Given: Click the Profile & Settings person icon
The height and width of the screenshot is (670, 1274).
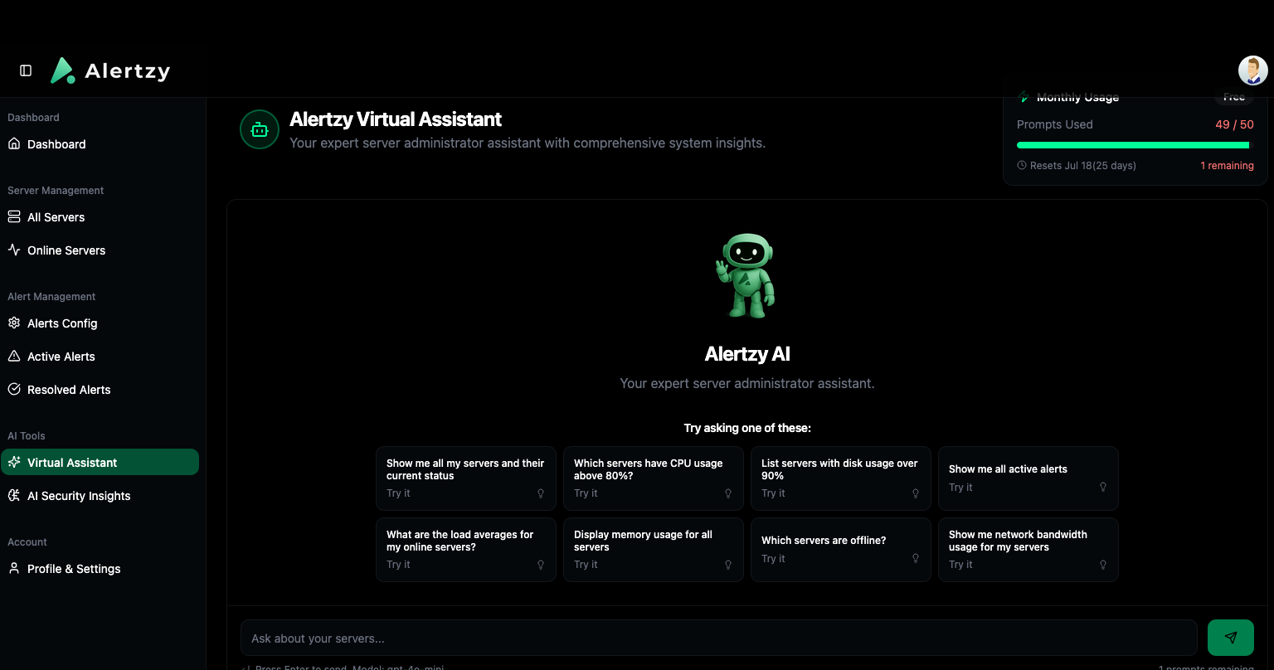Looking at the screenshot, I should click(x=14, y=568).
